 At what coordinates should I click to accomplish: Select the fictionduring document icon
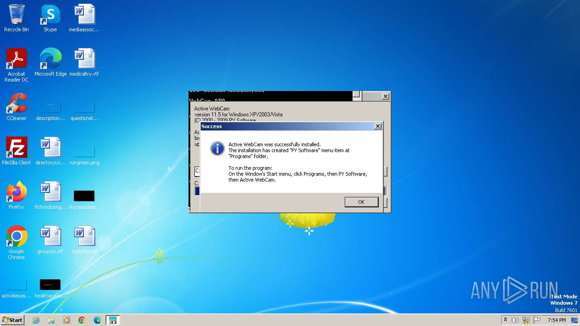50,196
